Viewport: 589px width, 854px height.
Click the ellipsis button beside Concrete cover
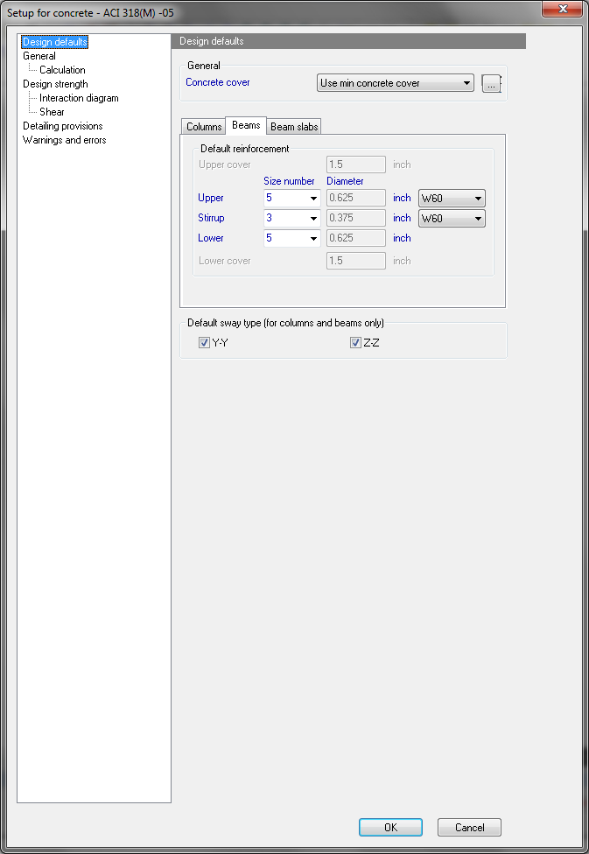coord(491,84)
